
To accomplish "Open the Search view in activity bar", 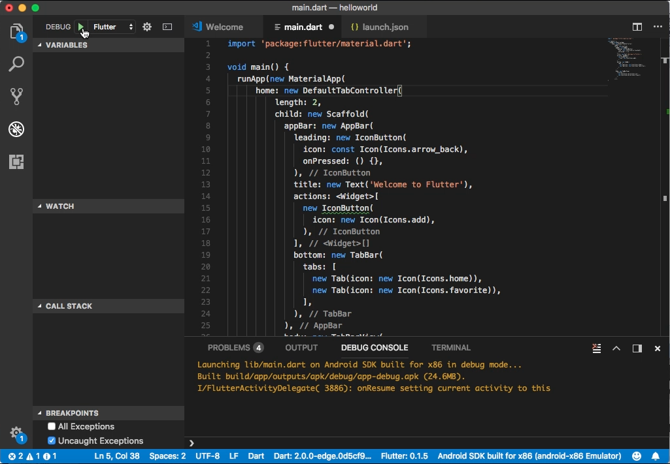I will pos(16,64).
